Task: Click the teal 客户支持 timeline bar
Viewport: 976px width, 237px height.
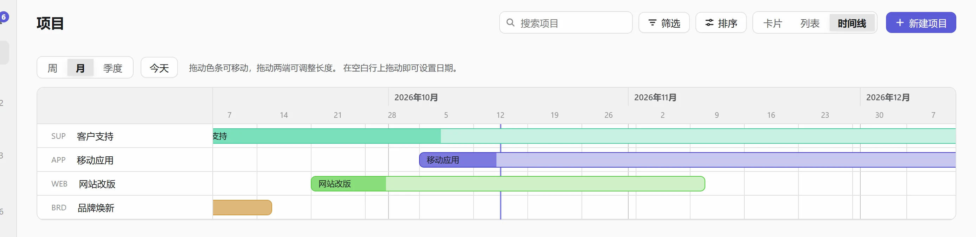Action: pyautogui.click(x=584, y=136)
